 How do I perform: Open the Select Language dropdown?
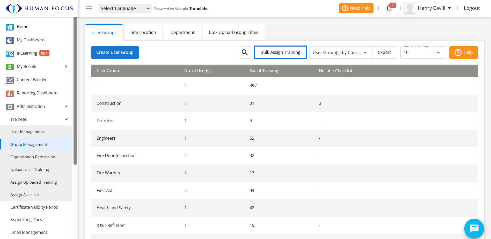point(125,9)
